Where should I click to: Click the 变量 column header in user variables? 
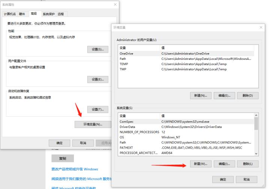click(x=139, y=48)
